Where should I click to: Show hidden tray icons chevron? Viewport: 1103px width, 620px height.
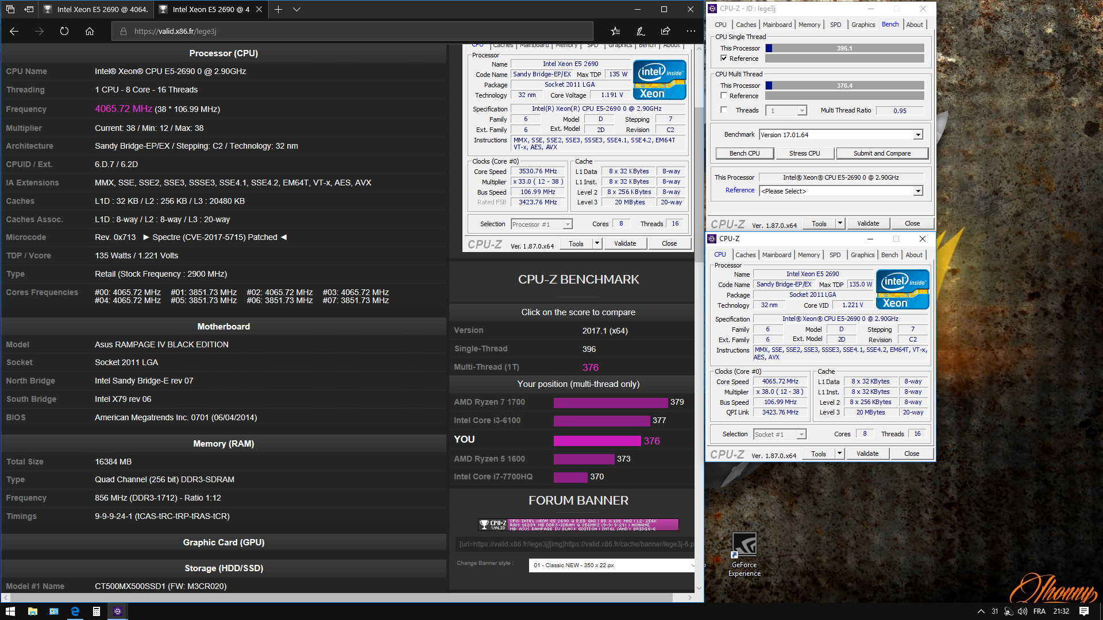coord(981,611)
